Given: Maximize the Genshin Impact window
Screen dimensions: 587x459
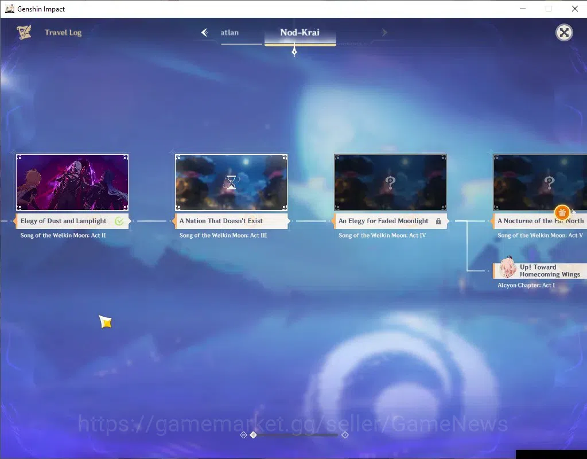Looking at the screenshot, I should pyautogui.click(x=549, y=9).
